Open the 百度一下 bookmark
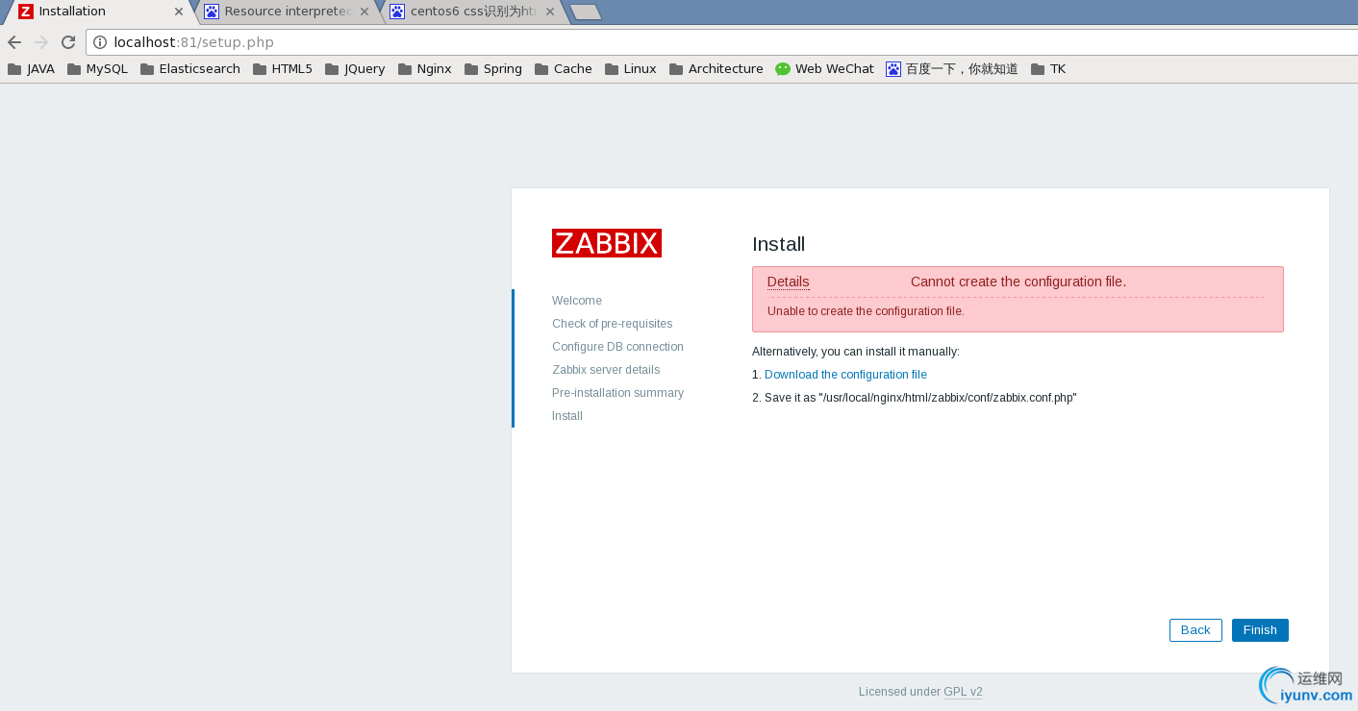This screenshot has width=1358, height=711. (952, 69)
